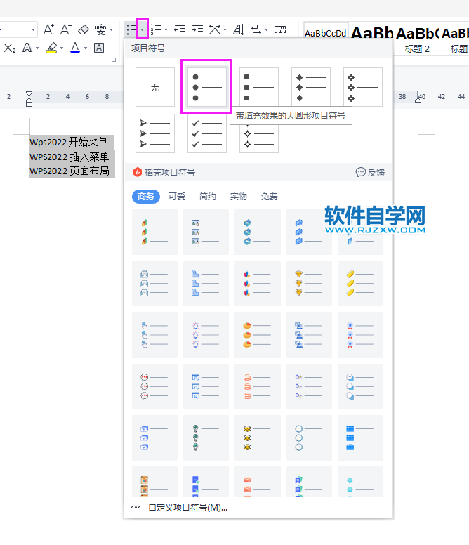Click the subscript X2 icon

[10, 48]
